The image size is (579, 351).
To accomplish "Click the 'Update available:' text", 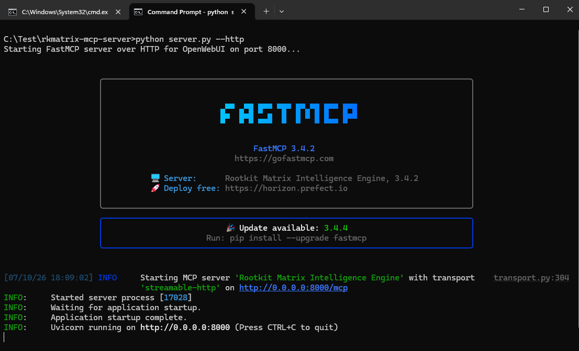I will pyautogui.click(x=279, y=228).
